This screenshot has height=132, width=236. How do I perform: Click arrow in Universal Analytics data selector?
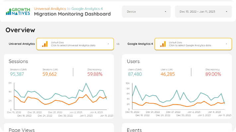tap(108, 44)
